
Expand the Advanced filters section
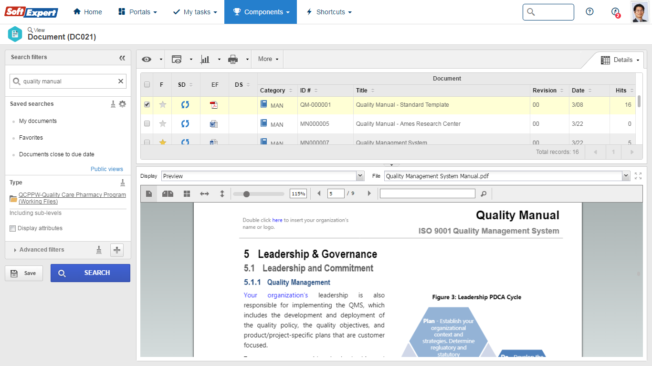pos(42,249)
